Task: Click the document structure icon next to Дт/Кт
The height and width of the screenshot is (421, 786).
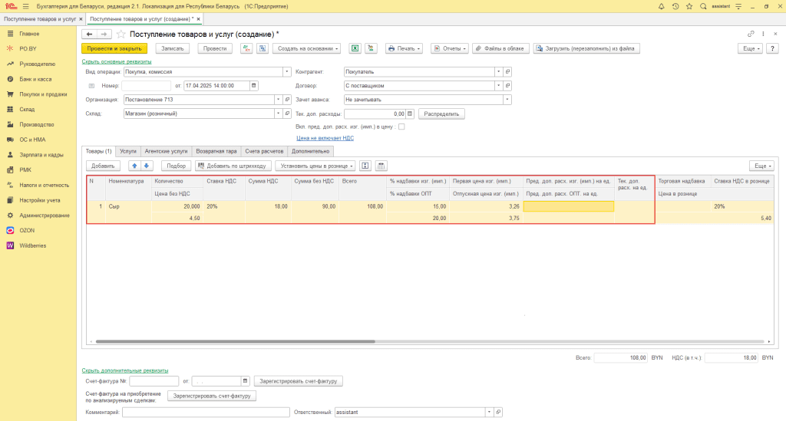Action: pos(263,48)
